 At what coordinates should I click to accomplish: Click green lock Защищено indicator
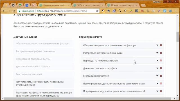click(x=26, y=11)
